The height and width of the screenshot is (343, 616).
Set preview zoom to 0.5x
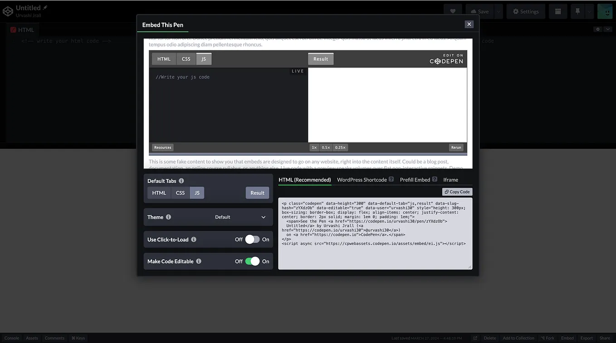(x=326, y=147)
